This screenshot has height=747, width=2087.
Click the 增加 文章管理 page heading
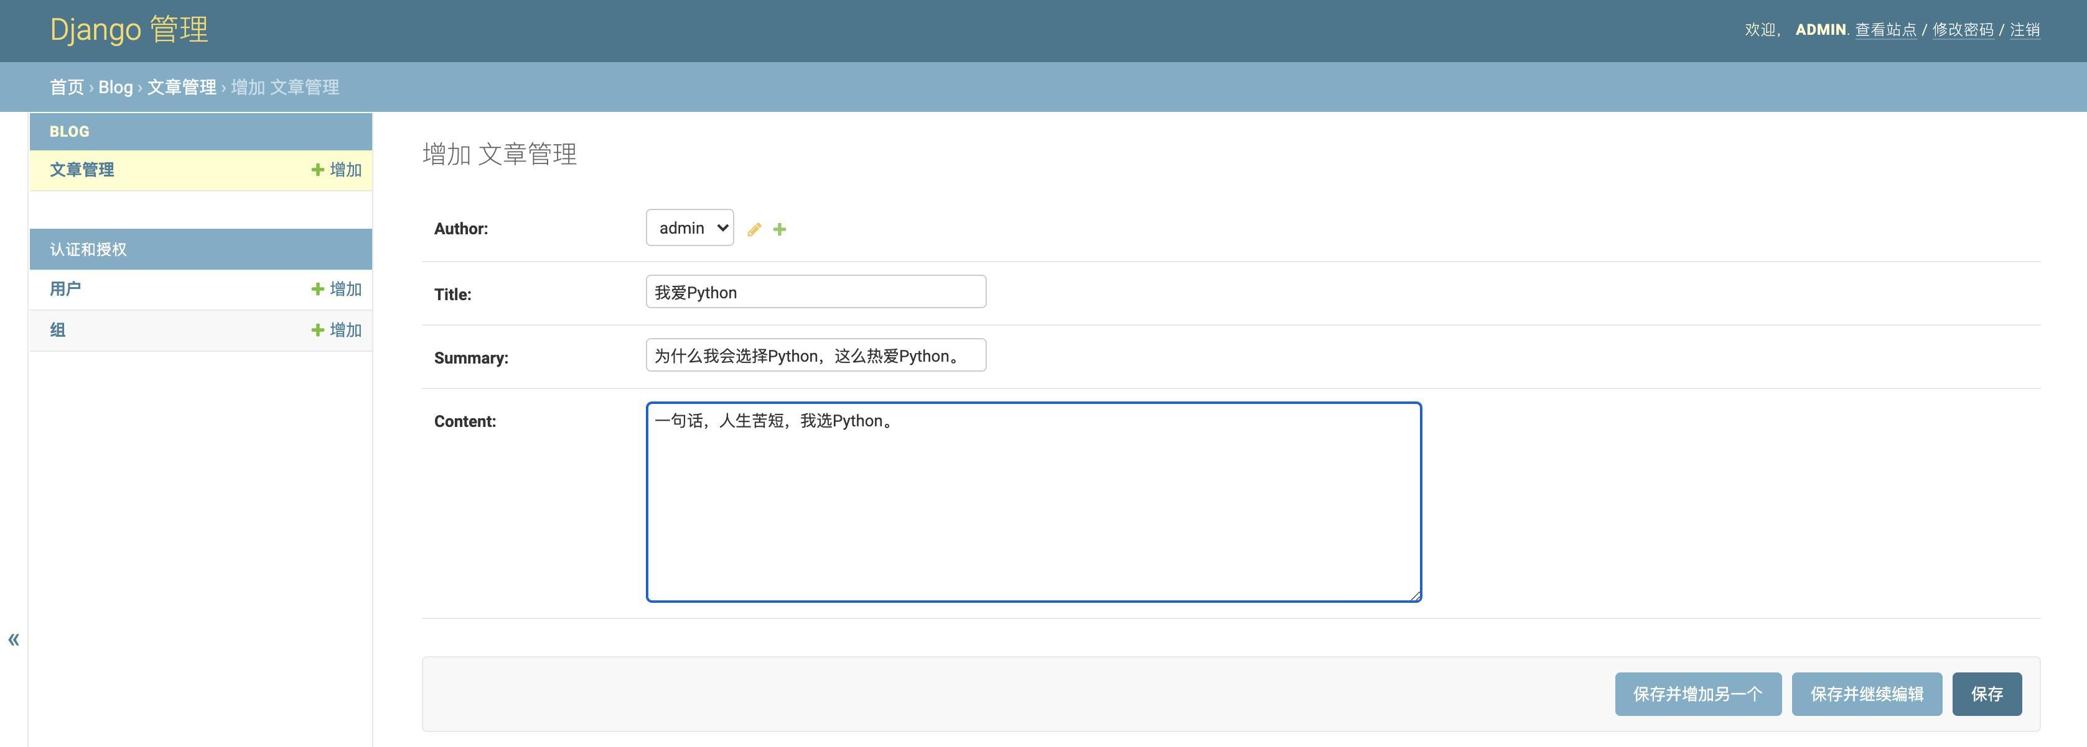pos(500,154)
